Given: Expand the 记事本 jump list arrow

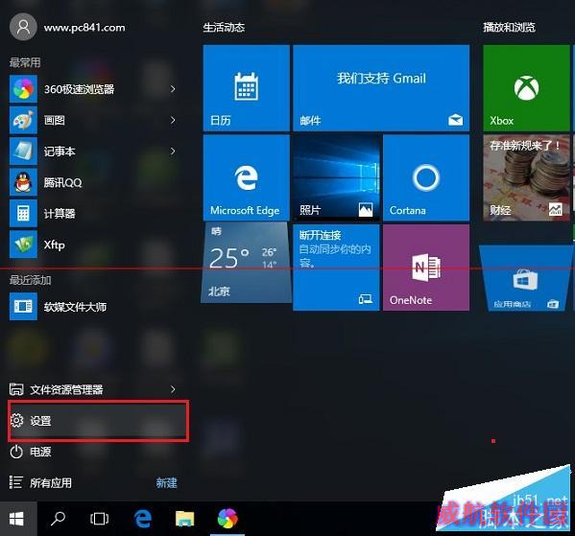Looking at the screenshot, I should pos(173,151).
